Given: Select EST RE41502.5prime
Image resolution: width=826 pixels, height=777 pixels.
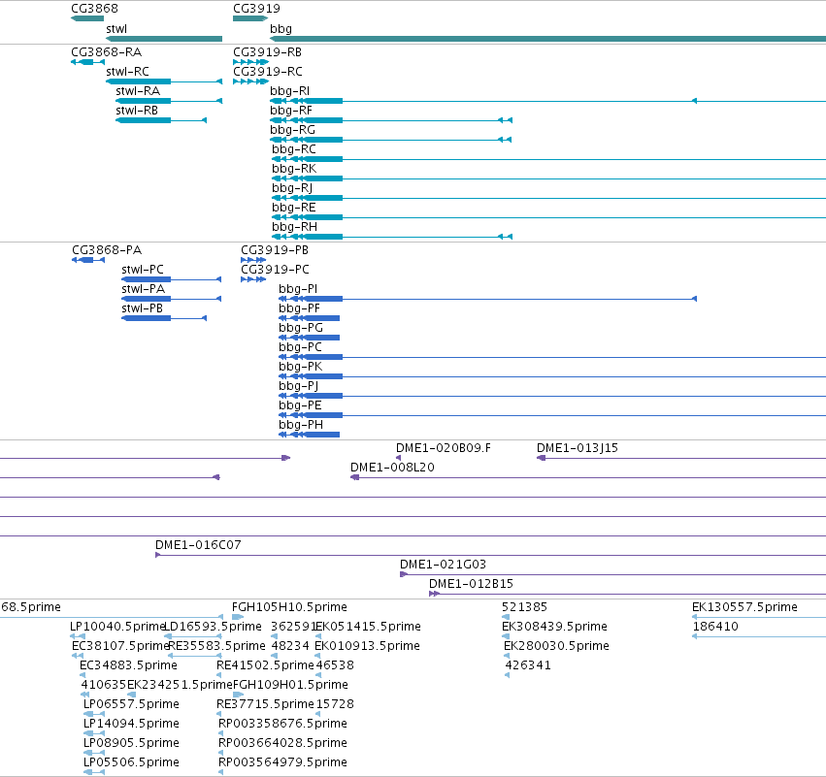Looking at the screenshot, I should point(266,665).
